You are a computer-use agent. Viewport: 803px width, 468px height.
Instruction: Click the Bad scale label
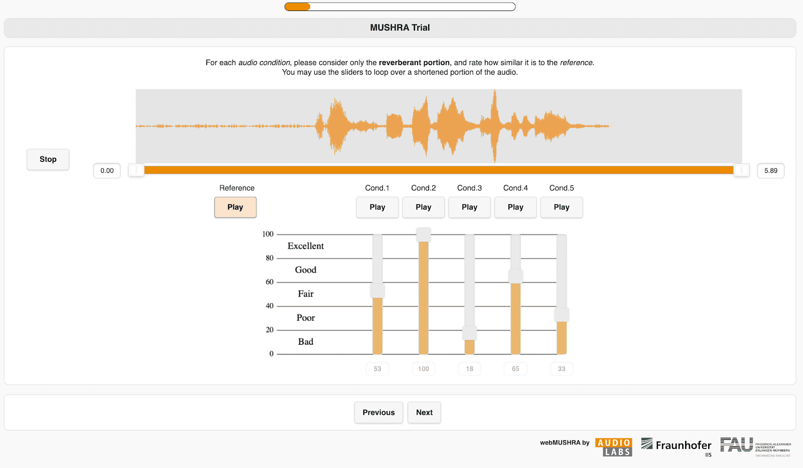point(306,342)
